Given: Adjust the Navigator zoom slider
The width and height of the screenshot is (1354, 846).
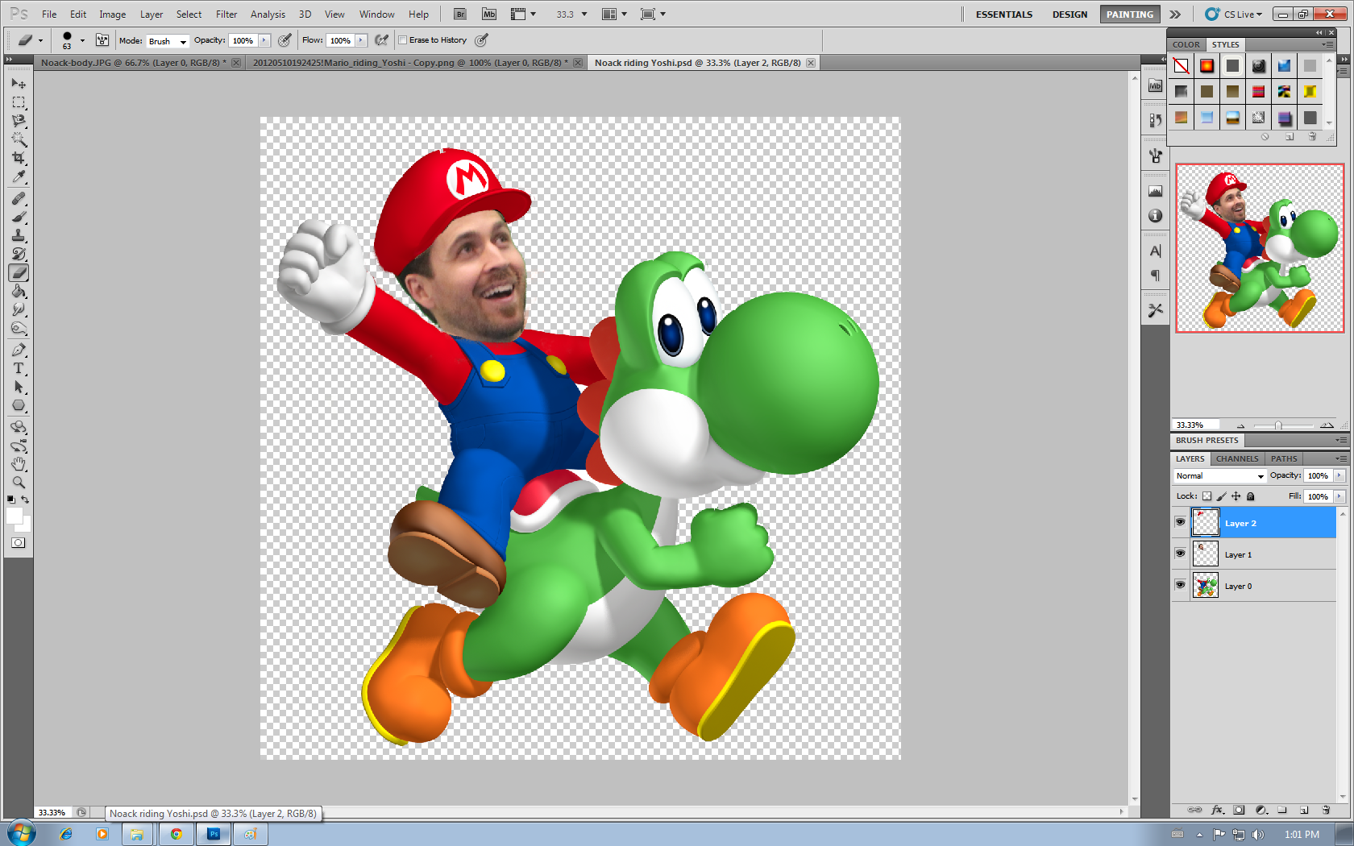Looking at the screenshot, I should tap(1278, 425).
